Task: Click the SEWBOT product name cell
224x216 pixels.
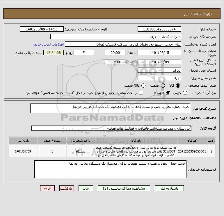Action: (136, 151)
